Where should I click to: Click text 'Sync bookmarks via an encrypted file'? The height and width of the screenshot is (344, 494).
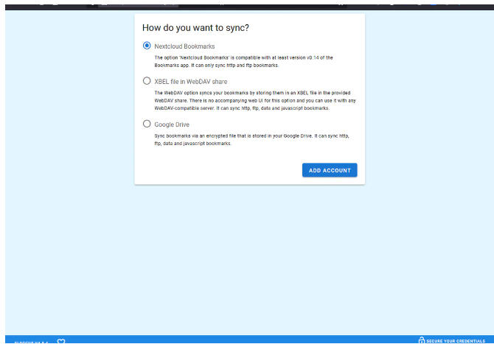[x=251, y=139]
